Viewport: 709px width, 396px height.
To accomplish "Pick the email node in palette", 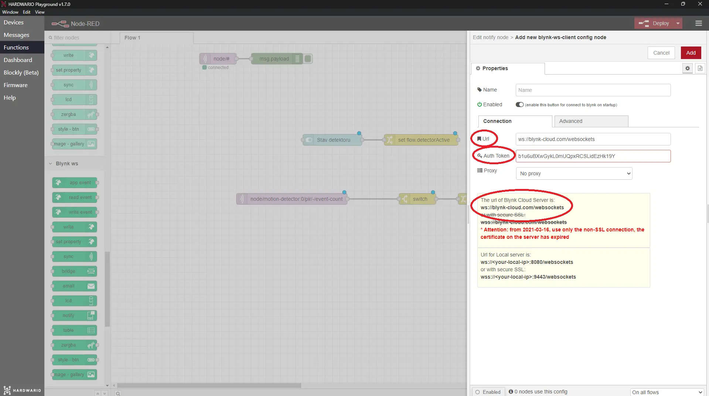I will coord(75,286).
